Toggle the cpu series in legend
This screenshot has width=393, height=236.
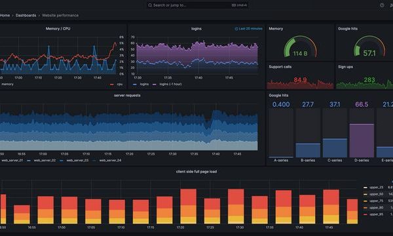tap(117, 85)
